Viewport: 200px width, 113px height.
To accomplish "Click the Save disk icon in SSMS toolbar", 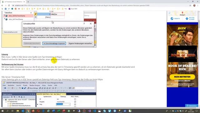I will coord(22,88).
